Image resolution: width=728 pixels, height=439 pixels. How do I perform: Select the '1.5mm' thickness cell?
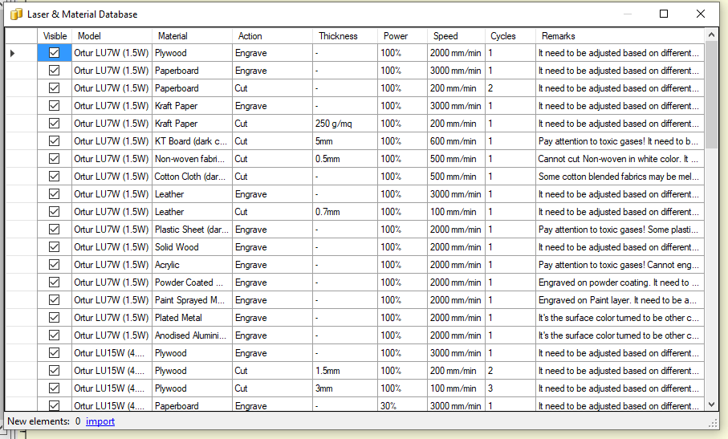[345, 370]
